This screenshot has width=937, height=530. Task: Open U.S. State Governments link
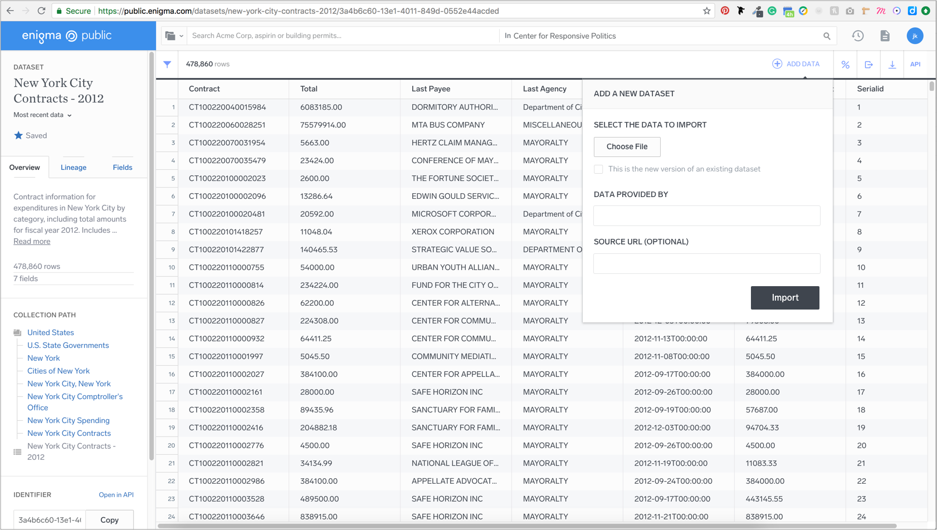(x=68, y=345)
